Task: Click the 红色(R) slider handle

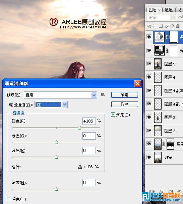Action: pos(79,128)
